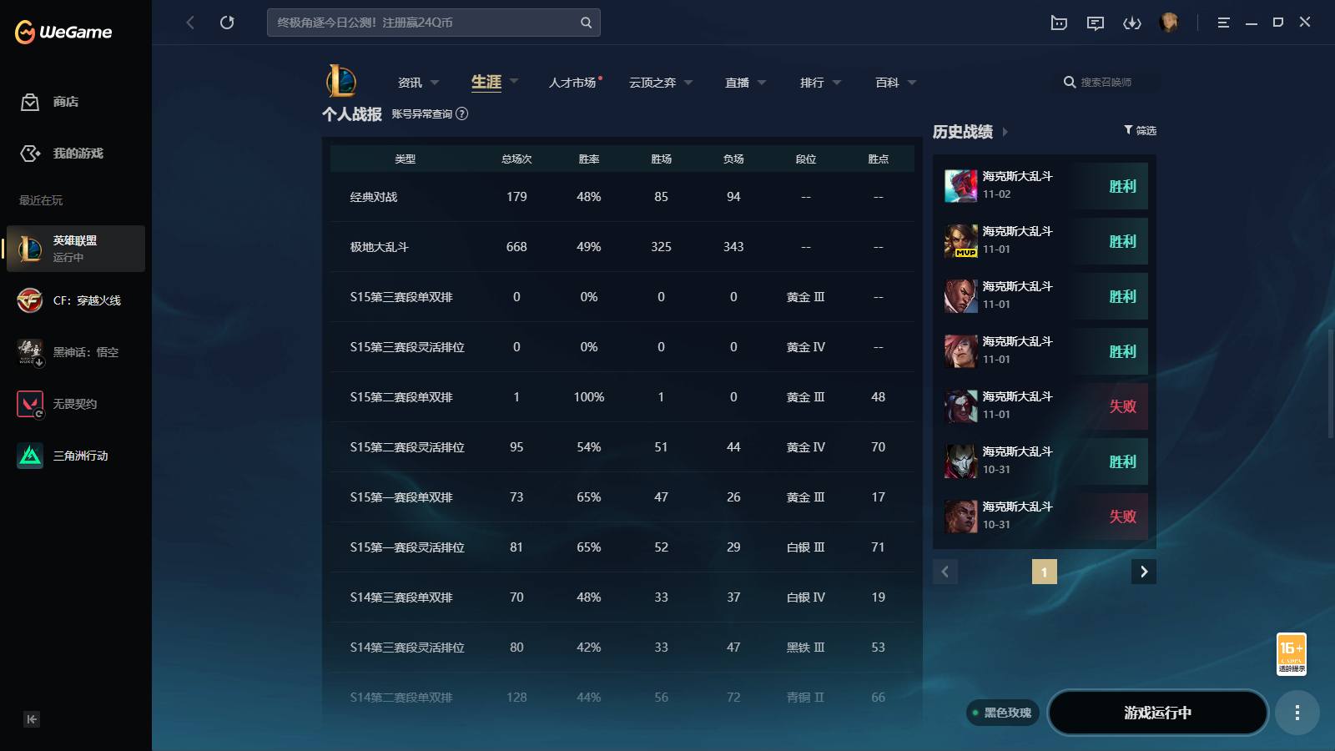Open the messages chat icon
The width and height of the screenshot is (1335, 751).
(x=1095, y=23)
